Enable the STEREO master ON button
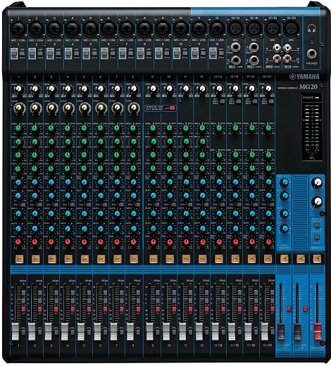Viewport: 331px width, 366px height. 317,259
